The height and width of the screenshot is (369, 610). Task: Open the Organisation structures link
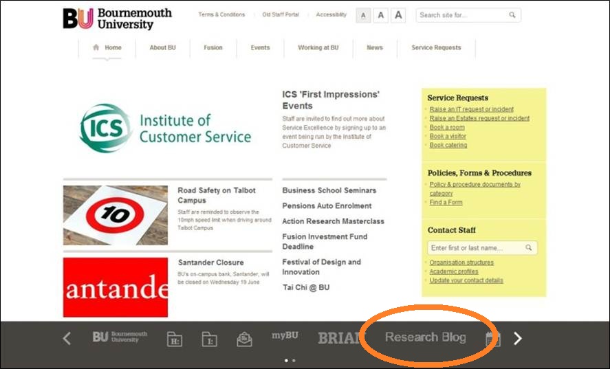(x=461, y=262)
